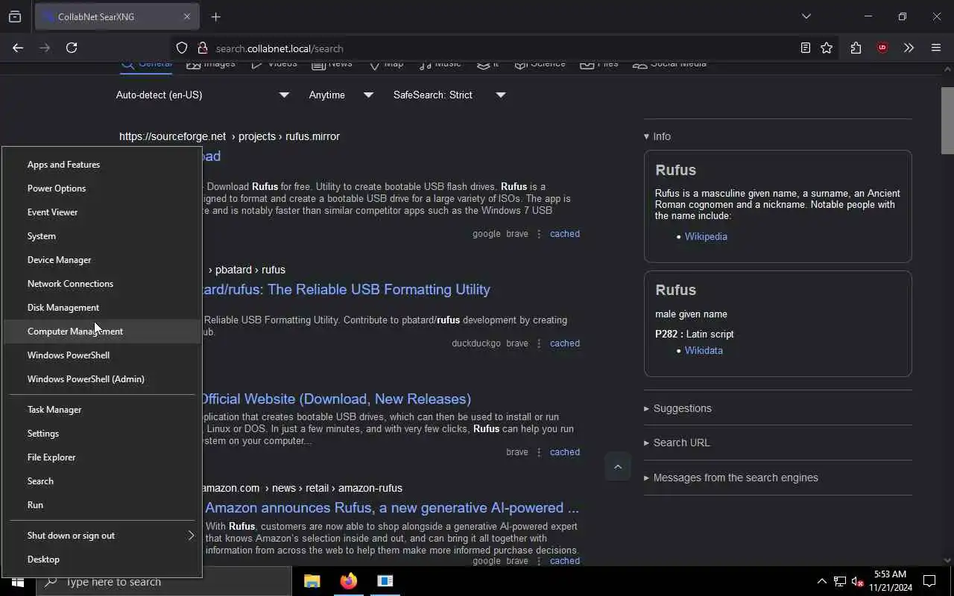Follow the Wikipedia link in Info box

click(706, 236)
